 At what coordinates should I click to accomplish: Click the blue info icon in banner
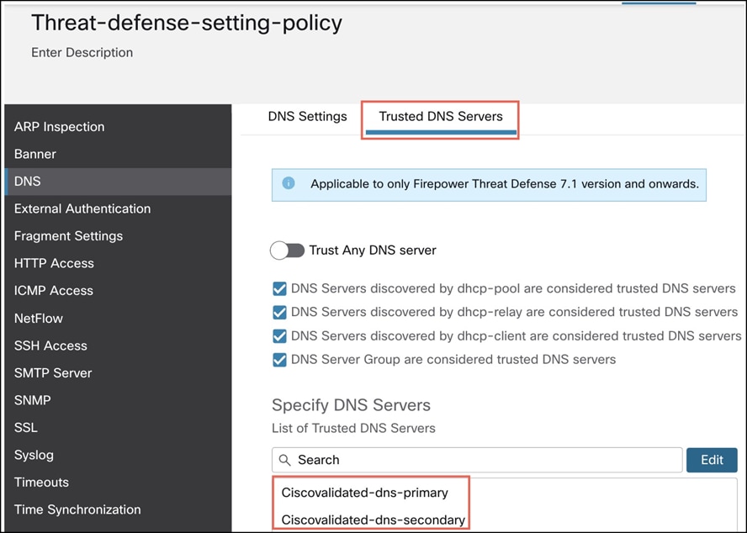tap(289, 183)
